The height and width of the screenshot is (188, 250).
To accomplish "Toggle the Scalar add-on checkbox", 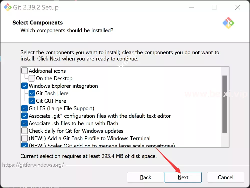I will (x=25, y=145).
